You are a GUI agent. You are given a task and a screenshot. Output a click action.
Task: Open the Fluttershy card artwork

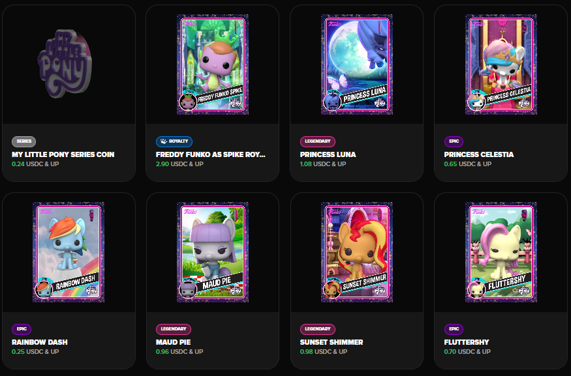501,252
